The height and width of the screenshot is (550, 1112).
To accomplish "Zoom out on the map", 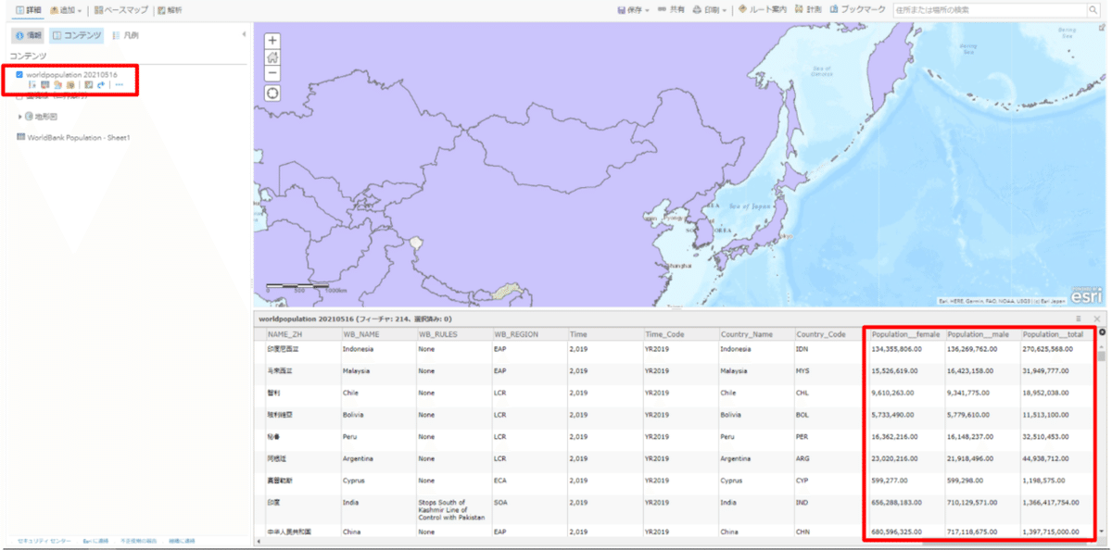I will click(x=272, y=73).
